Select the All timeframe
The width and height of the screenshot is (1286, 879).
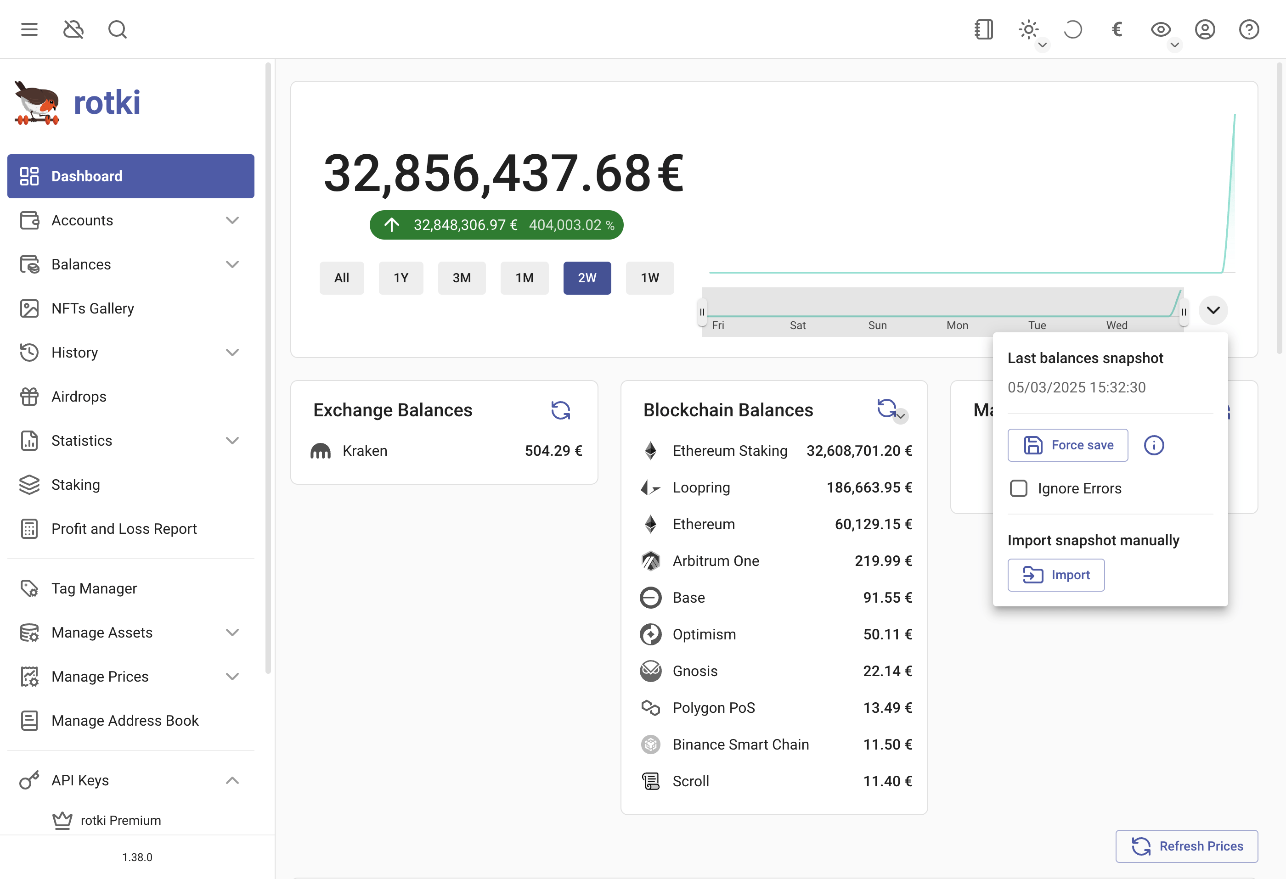(x=341, y=278)
